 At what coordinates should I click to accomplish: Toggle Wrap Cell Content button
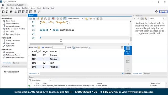[x=90, y=47]
